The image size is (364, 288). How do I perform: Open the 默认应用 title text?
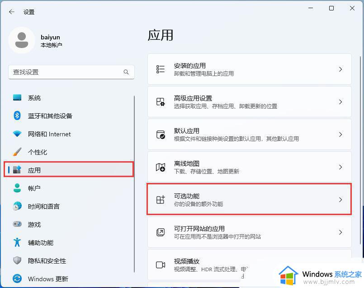pyautogui.click(x=186, y=130)
